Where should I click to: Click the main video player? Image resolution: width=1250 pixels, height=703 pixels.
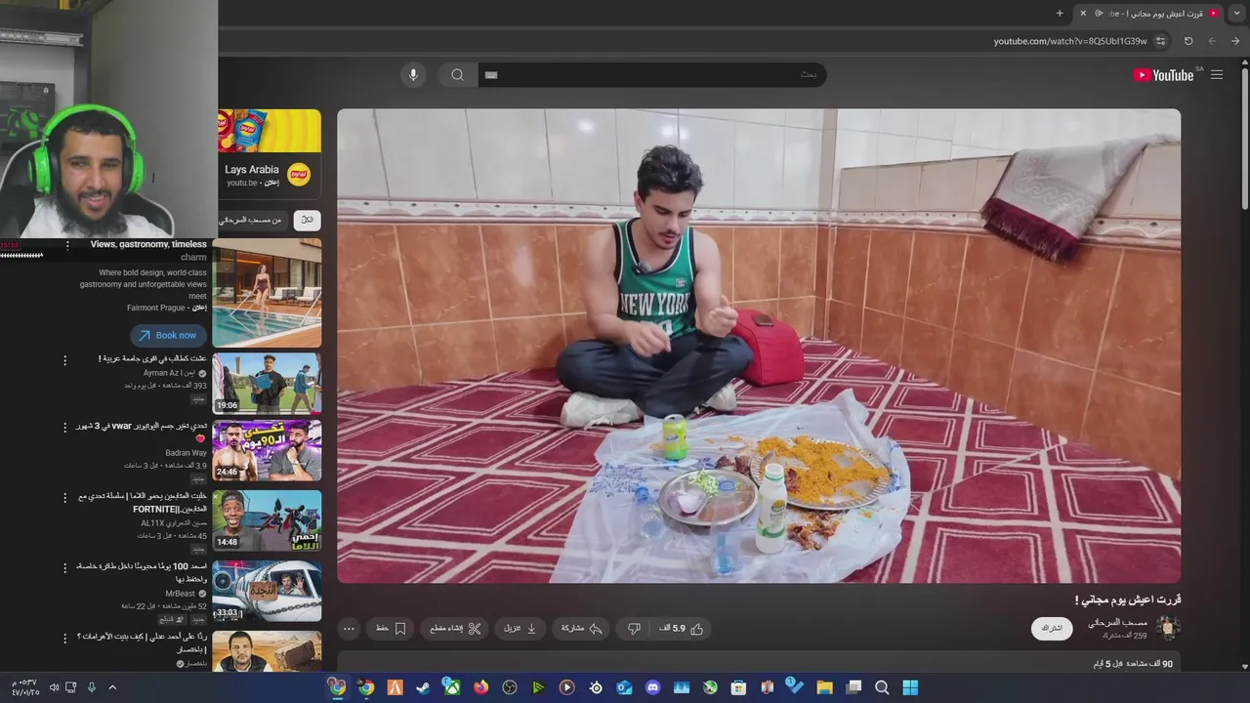click(x=759, y=346)
